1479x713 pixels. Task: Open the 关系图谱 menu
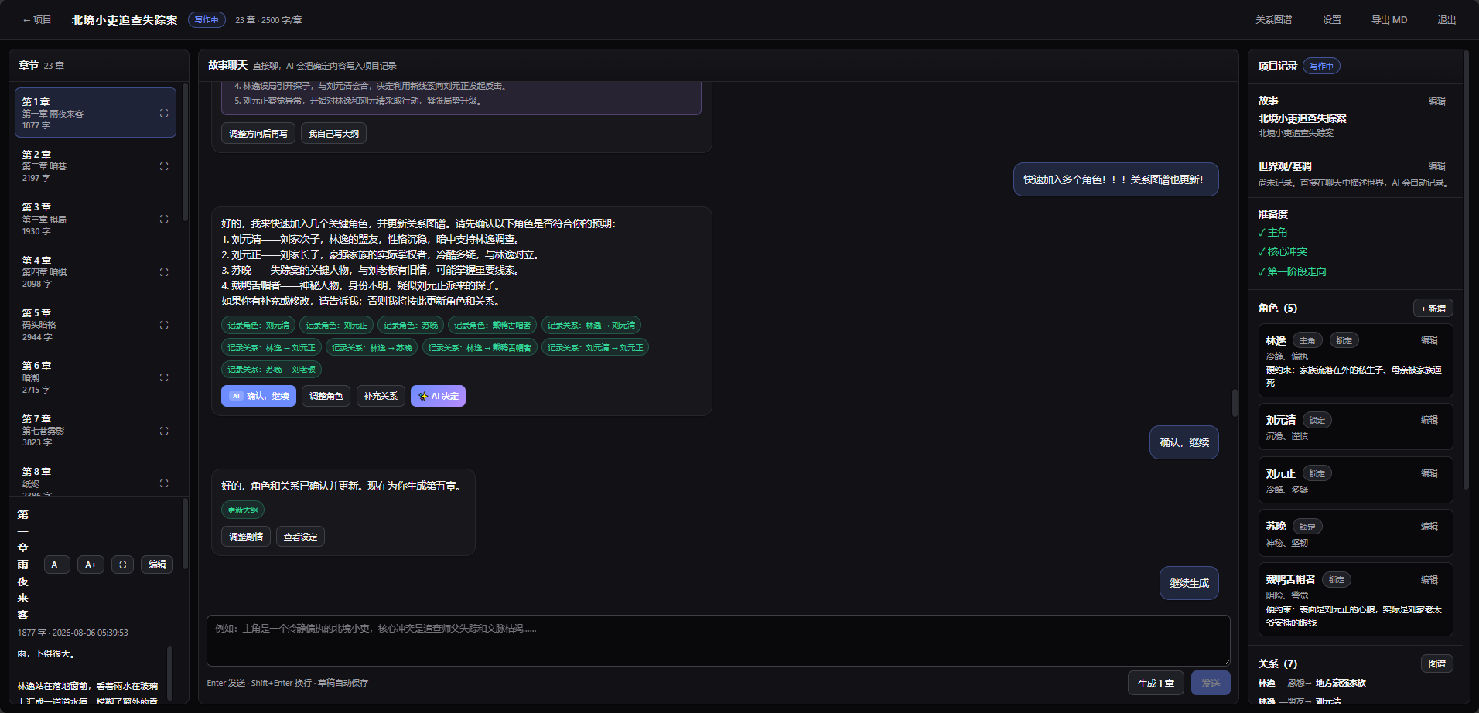click(x=1273, y=20)
